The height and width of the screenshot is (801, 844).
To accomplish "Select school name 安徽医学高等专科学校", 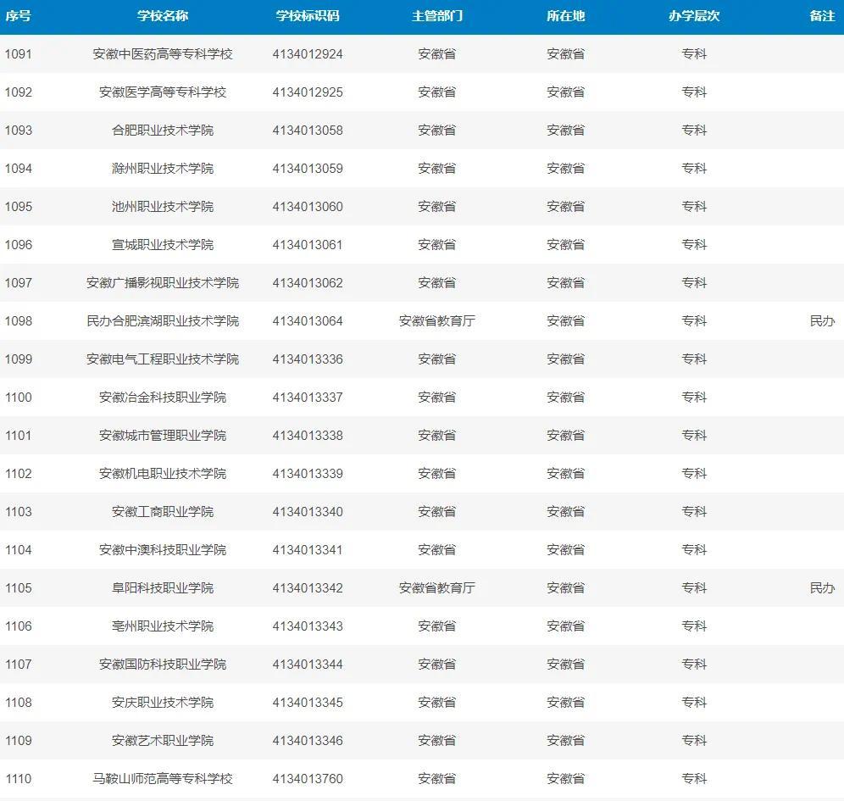I will point(163,92).
